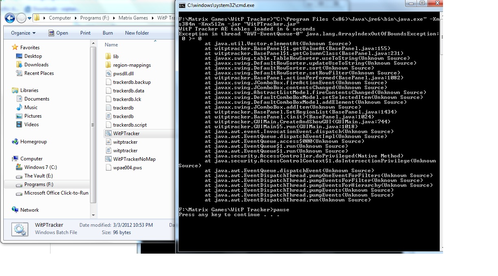This screenshot has width=498, height=276.
Task: Select Network in the navigation pane
Action: (26, 210)
